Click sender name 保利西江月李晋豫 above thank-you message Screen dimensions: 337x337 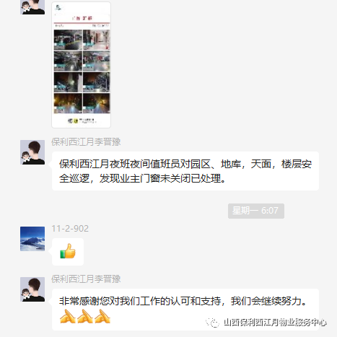[x=86, y=279]
